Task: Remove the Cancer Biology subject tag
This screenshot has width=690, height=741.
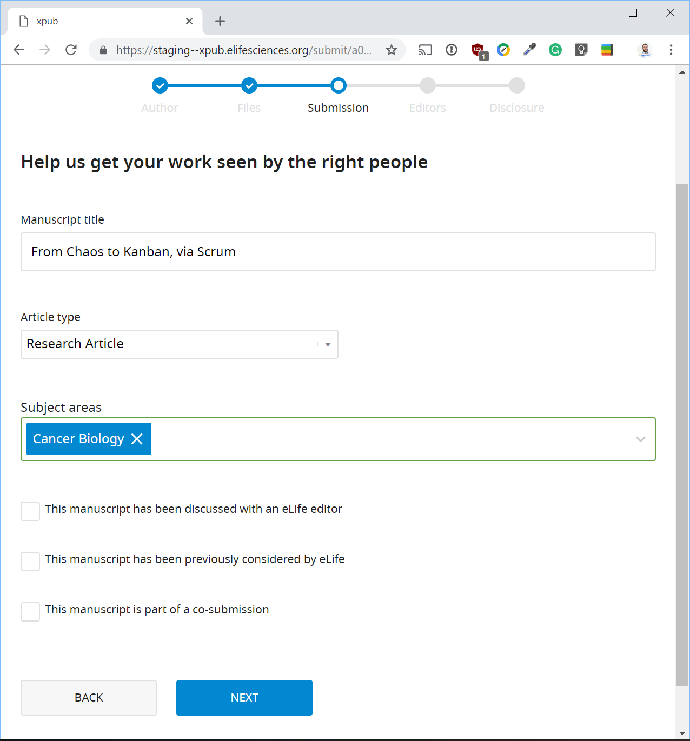Action: click(x=137, y=439)
